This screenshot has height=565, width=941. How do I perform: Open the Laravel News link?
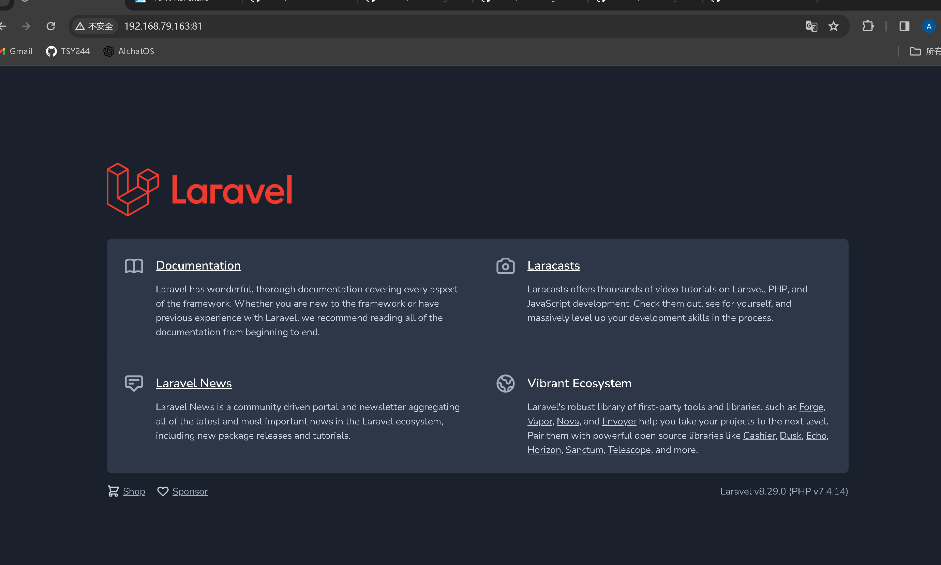[194, 383]
